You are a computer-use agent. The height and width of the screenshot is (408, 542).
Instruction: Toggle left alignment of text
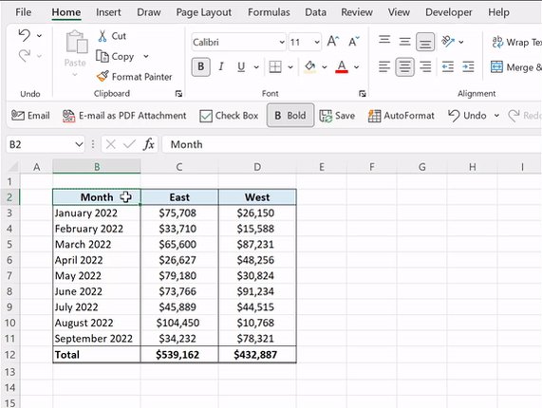(x=384, y=66)
